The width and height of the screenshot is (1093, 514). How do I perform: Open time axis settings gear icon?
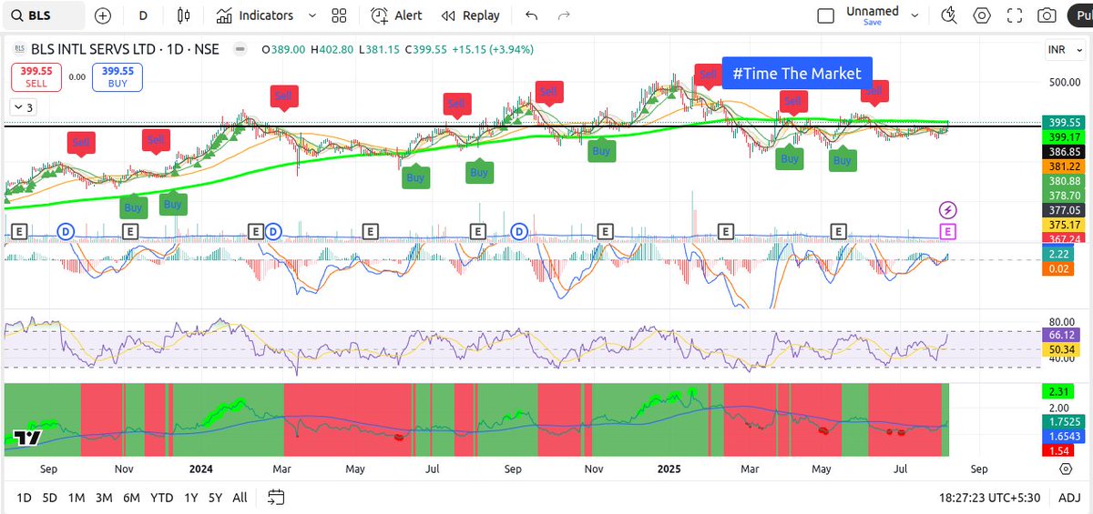pyautogui.click(x=1065, y=469)
